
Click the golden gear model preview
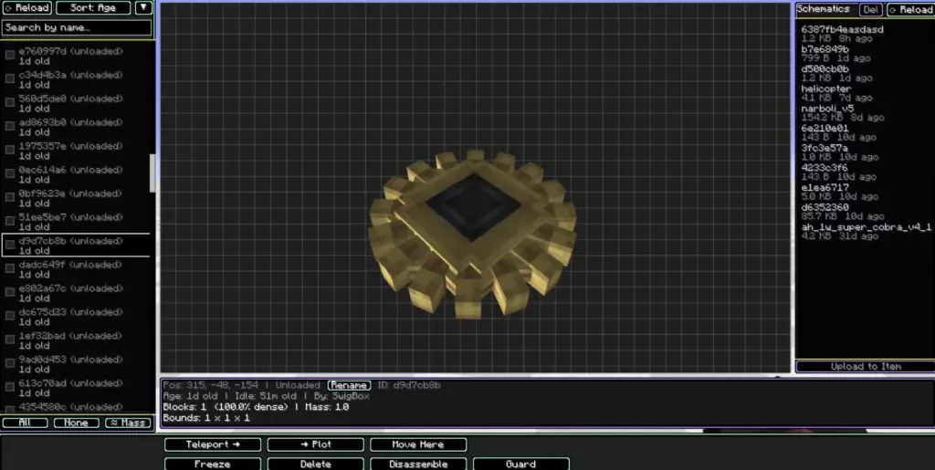tap(473, 234)
